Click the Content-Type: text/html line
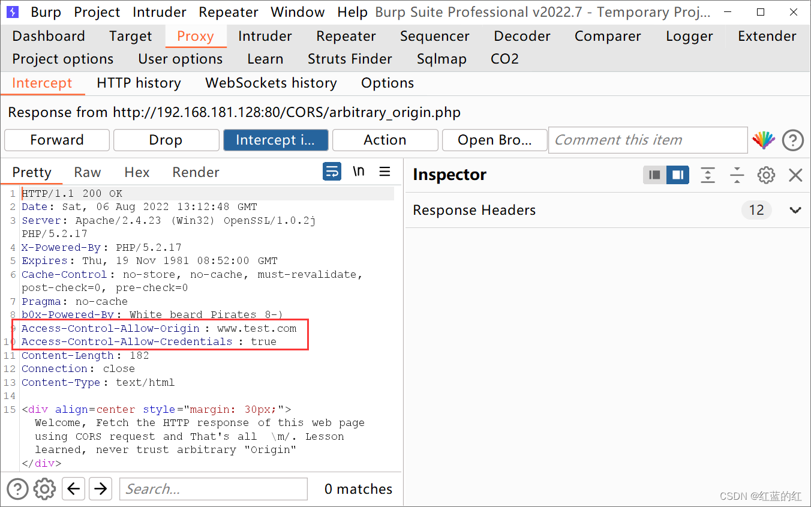The image size is (811, 507). point(98,382)
